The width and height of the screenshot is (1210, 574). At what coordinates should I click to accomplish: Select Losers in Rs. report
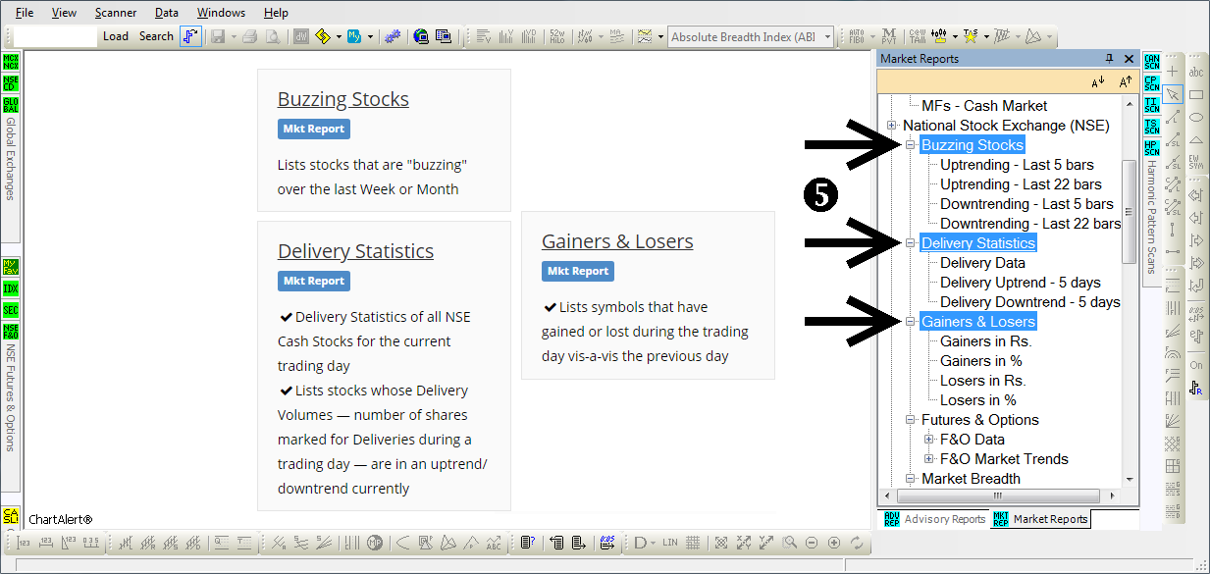982,381
